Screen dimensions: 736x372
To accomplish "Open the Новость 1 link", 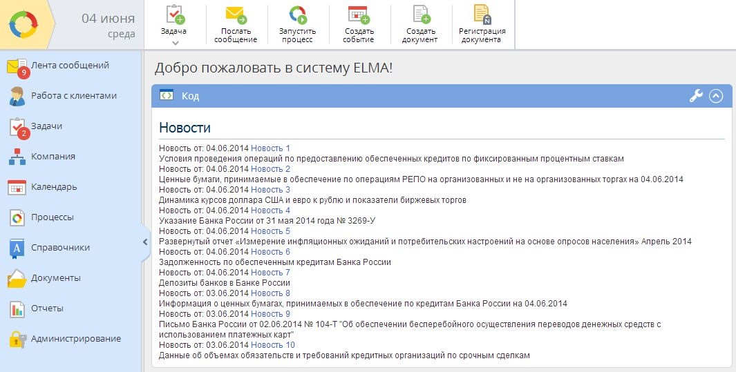I will click(270, 148).
